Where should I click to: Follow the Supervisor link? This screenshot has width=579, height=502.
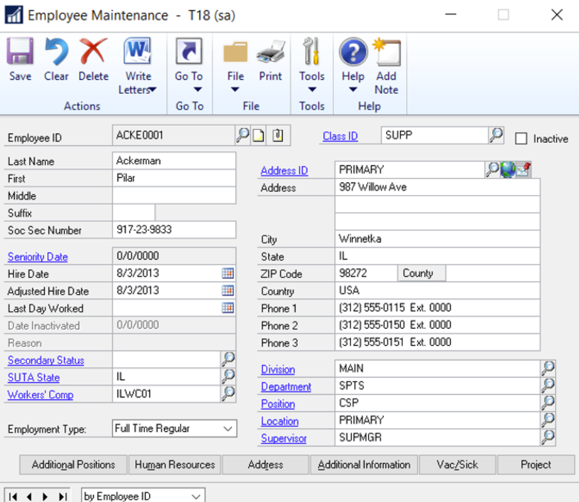(283, 439)
